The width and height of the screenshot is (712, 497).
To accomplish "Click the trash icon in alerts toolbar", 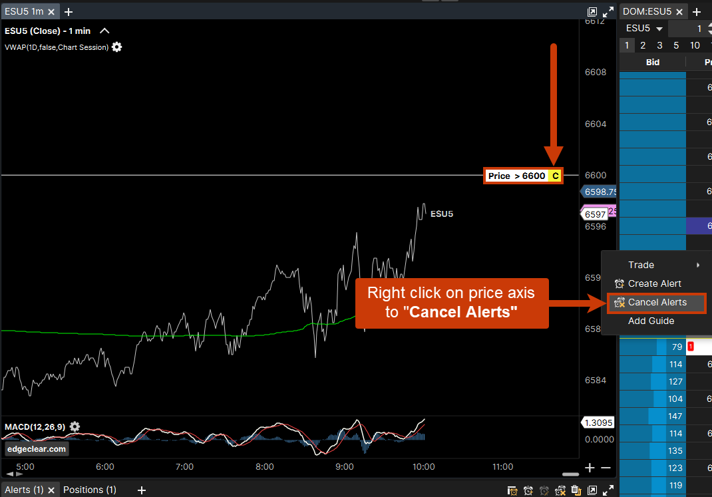I will coord(576,491).
